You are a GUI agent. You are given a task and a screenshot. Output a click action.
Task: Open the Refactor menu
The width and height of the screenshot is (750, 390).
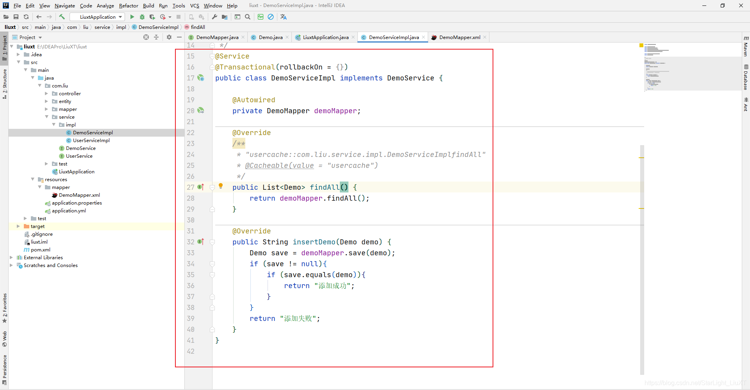[x=129, y=5]
